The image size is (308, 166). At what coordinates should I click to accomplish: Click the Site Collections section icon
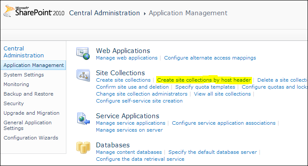point(83,75)
